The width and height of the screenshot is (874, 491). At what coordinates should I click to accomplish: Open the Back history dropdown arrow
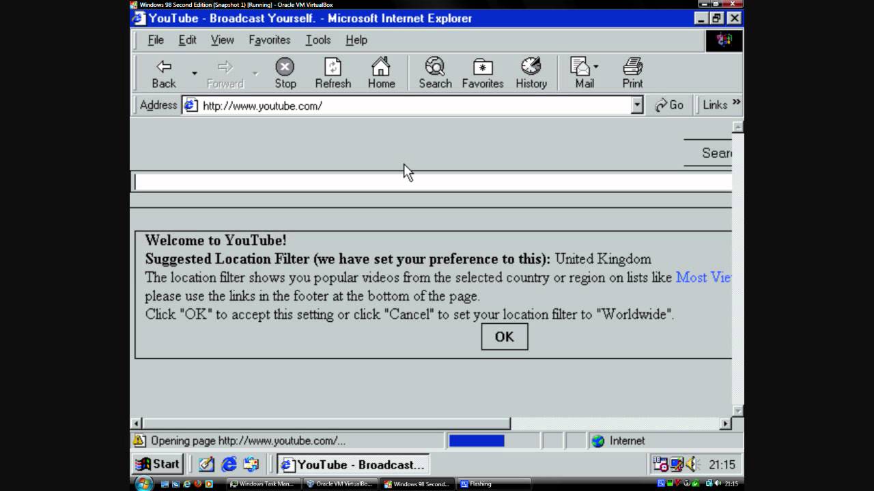(x=194, y=73)
